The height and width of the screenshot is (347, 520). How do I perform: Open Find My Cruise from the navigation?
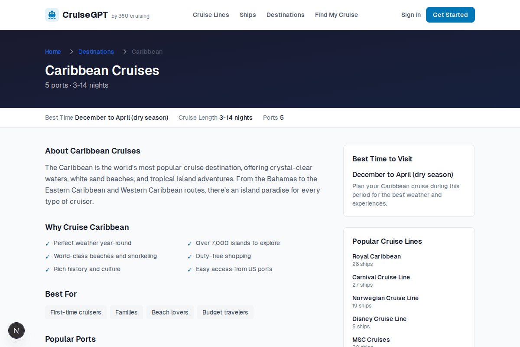336,15
